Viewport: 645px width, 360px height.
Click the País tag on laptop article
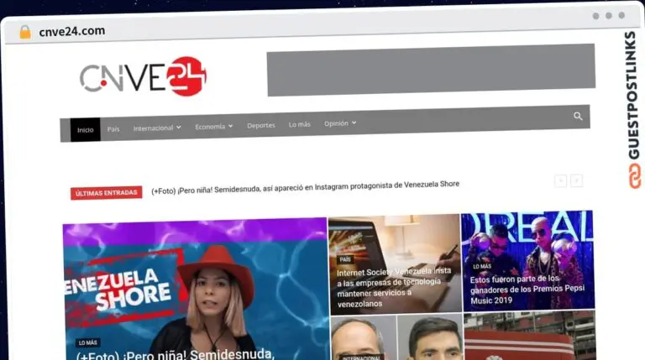coord(345,260)
